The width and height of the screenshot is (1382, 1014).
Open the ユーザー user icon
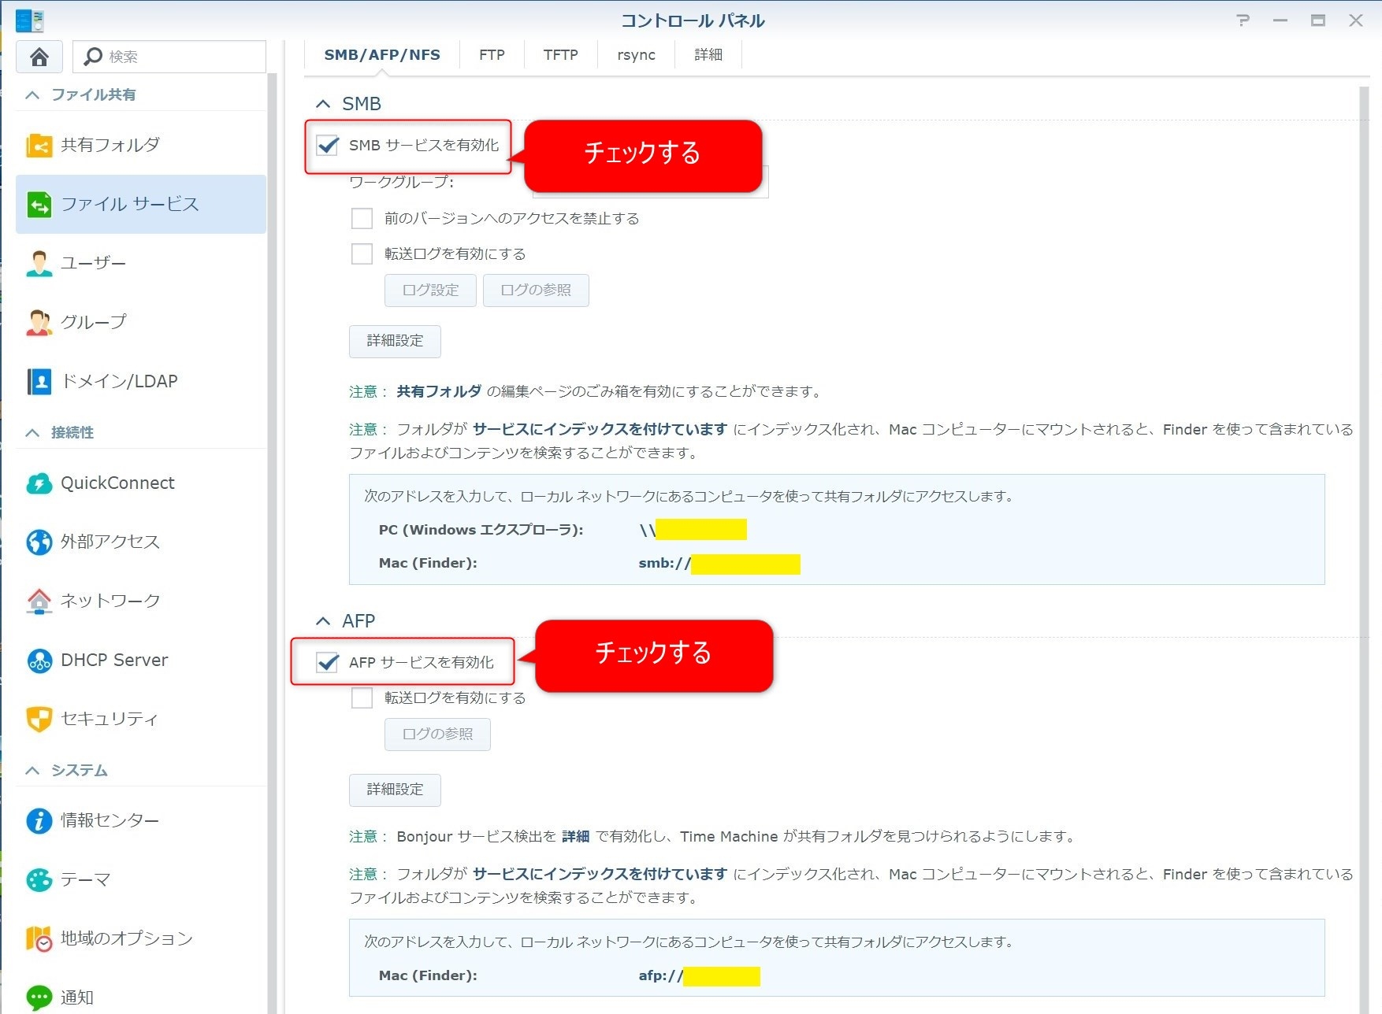(x=39, y=264)
